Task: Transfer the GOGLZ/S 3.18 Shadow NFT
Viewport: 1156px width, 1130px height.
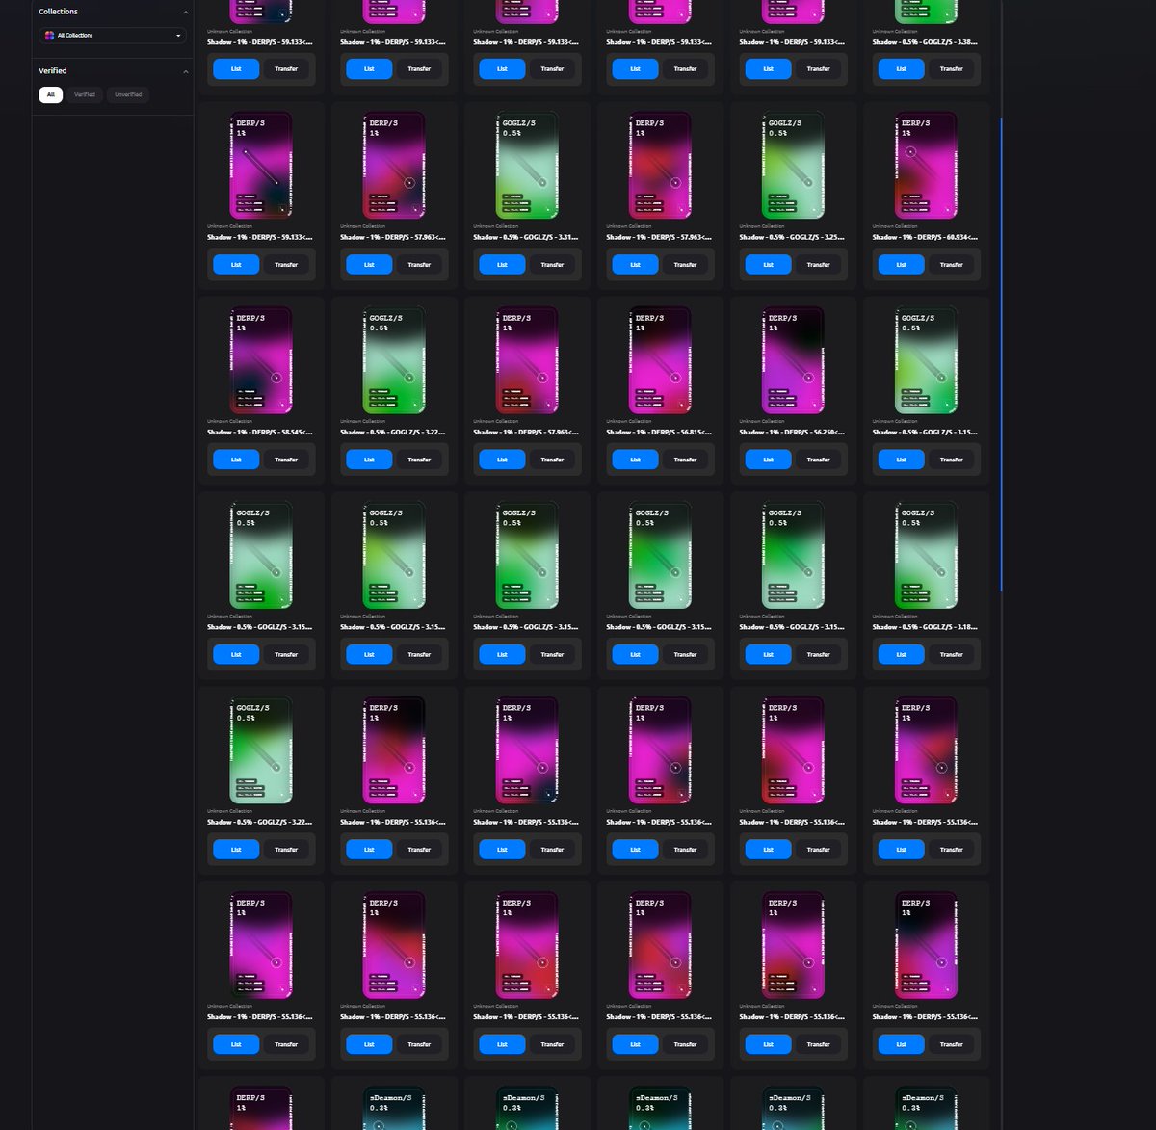Action: [951, 654]
